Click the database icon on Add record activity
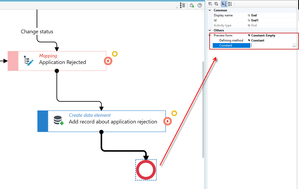This screenshot has height=189, width=299. pyautogui.click(x=58, y=121)
